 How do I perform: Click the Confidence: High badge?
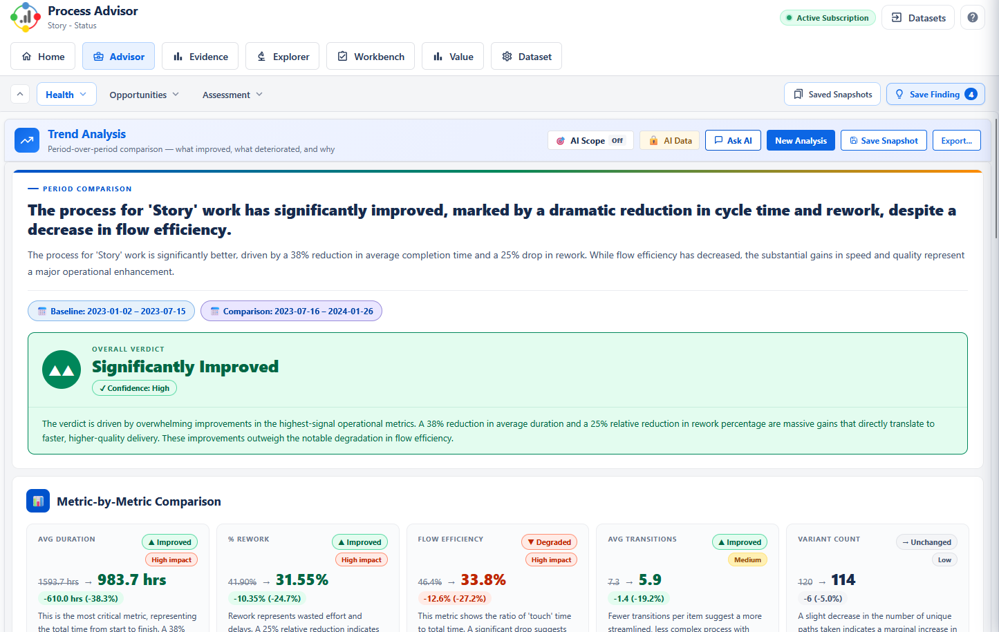click(134, 388)
